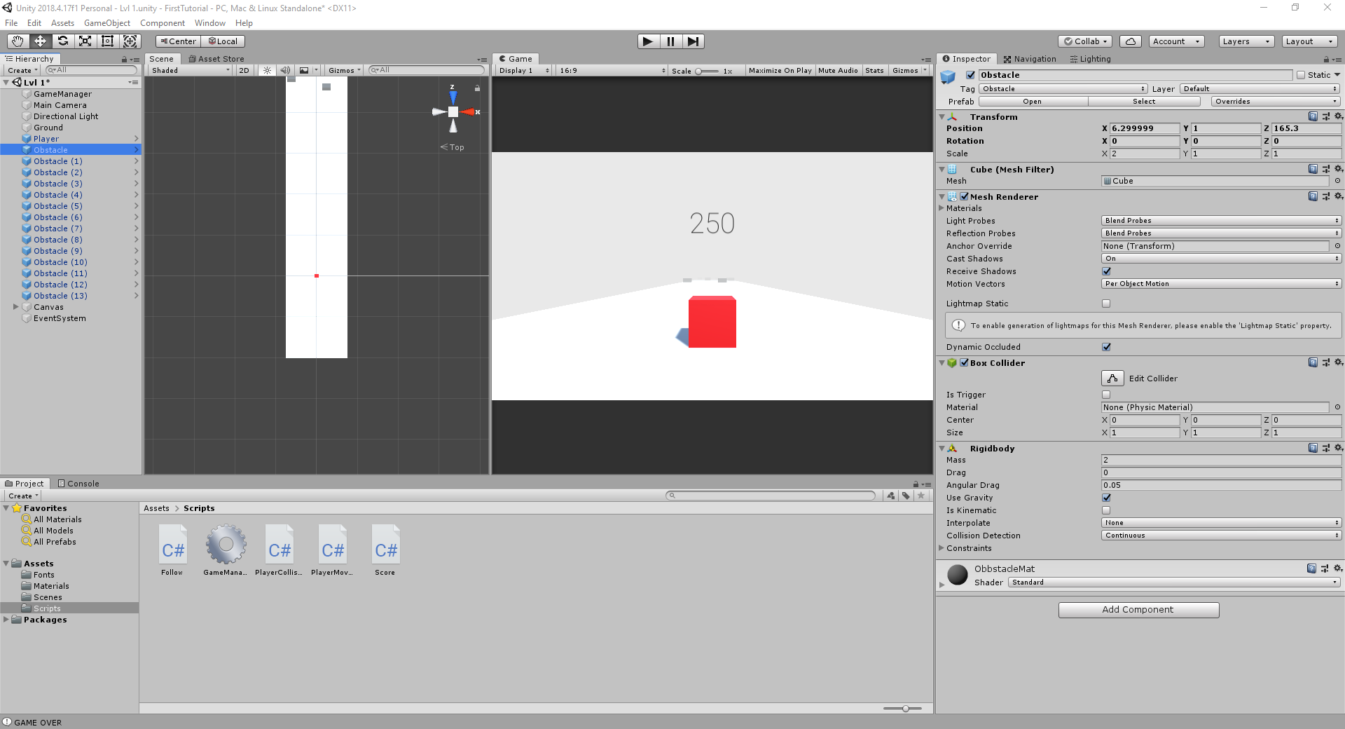Switch to the Console tab
The width and height of the screenshot is (1345, 729).
(x=78, y=484)
